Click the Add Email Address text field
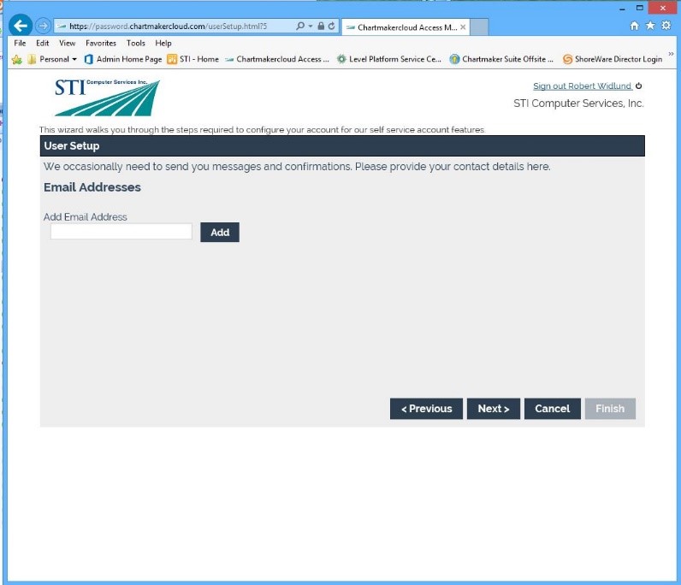 pos(121,232)
